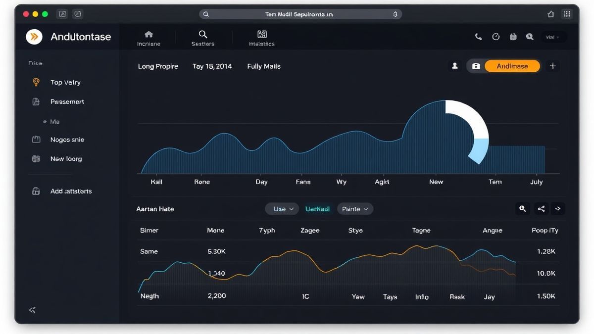
Task: Click the address bar text field
Action: pyautogui.click(x=300, y=14)
